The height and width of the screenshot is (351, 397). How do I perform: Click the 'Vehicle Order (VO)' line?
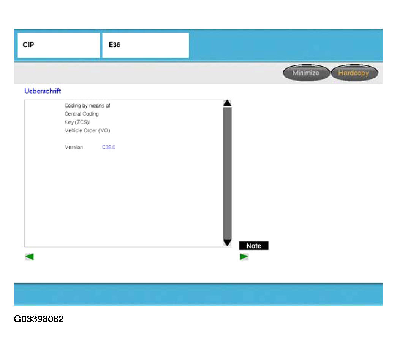87,130
